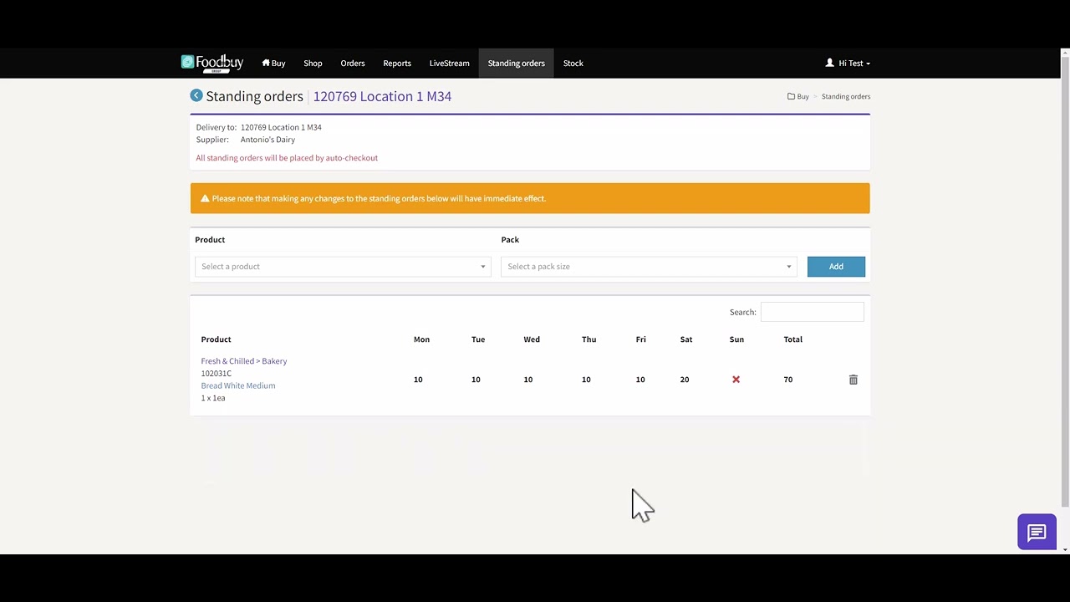Open the Fresh & Chilled > Bakery link
The height and width of the screenshot is (602, 1070).
pyautogui.click(x=244, y=361)
